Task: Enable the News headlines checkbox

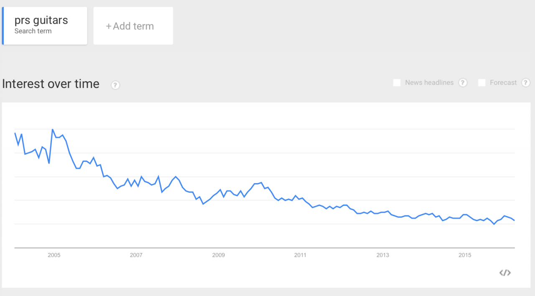Action: pyautogui.click(x=397, y=83)
